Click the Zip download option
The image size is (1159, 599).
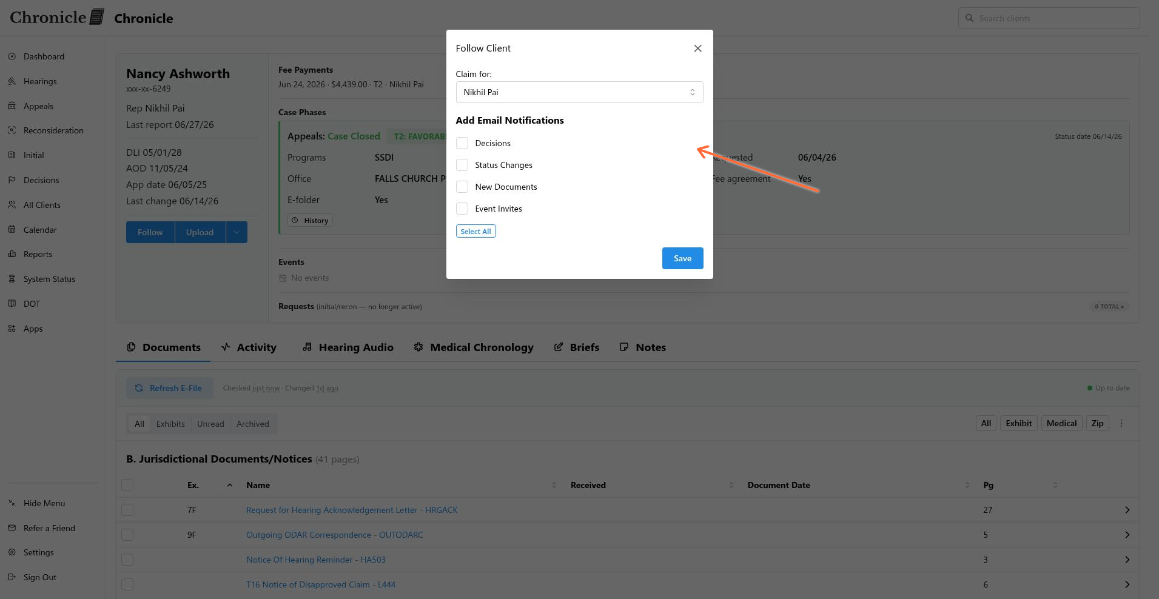coord(1097,423)
